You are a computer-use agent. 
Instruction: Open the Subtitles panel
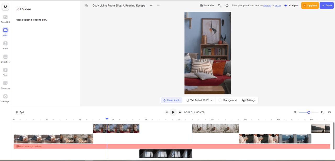pyautogui.click(x=5, y=58)
